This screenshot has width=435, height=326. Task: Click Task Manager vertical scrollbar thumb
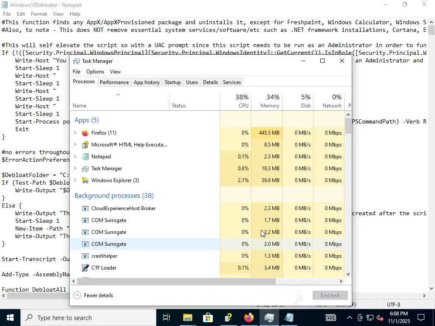coord(348,126)
